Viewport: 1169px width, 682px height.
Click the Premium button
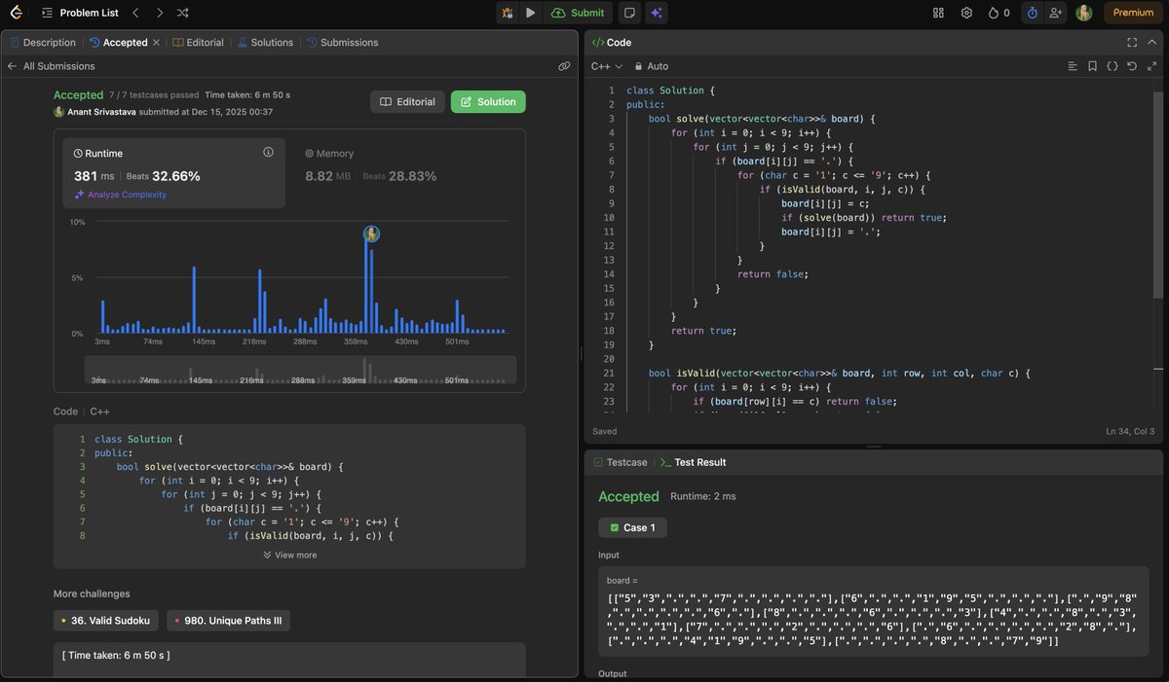1133,13
